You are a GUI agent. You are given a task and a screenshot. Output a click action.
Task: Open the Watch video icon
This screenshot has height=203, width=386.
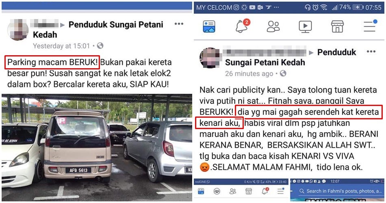point(305,26)
